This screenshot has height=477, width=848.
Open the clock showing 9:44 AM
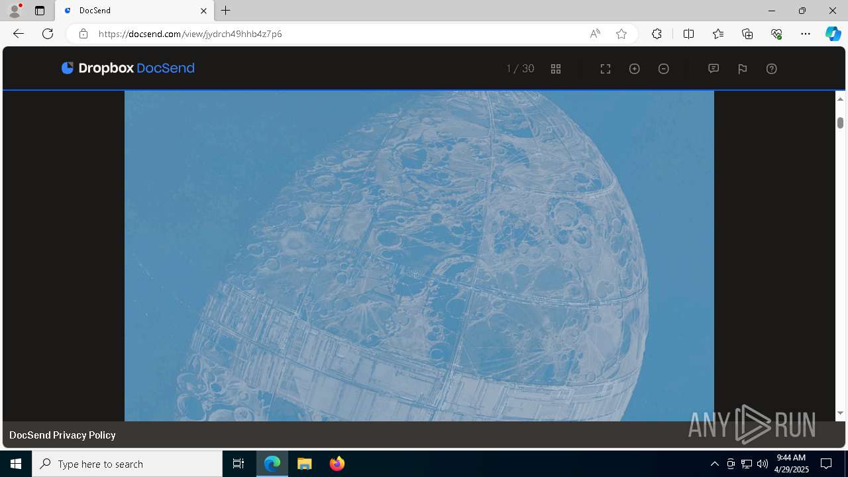point(792,464)
